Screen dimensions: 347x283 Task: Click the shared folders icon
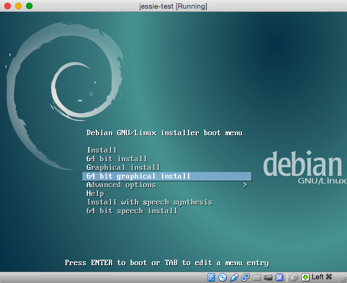tap(256, 278)
